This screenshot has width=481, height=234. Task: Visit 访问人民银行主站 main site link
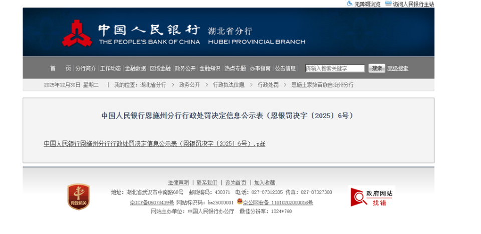point(413,4)
